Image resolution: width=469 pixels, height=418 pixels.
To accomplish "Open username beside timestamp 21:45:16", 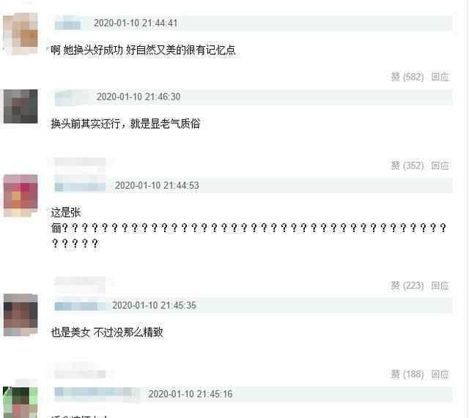I will (x=97, y=392).
